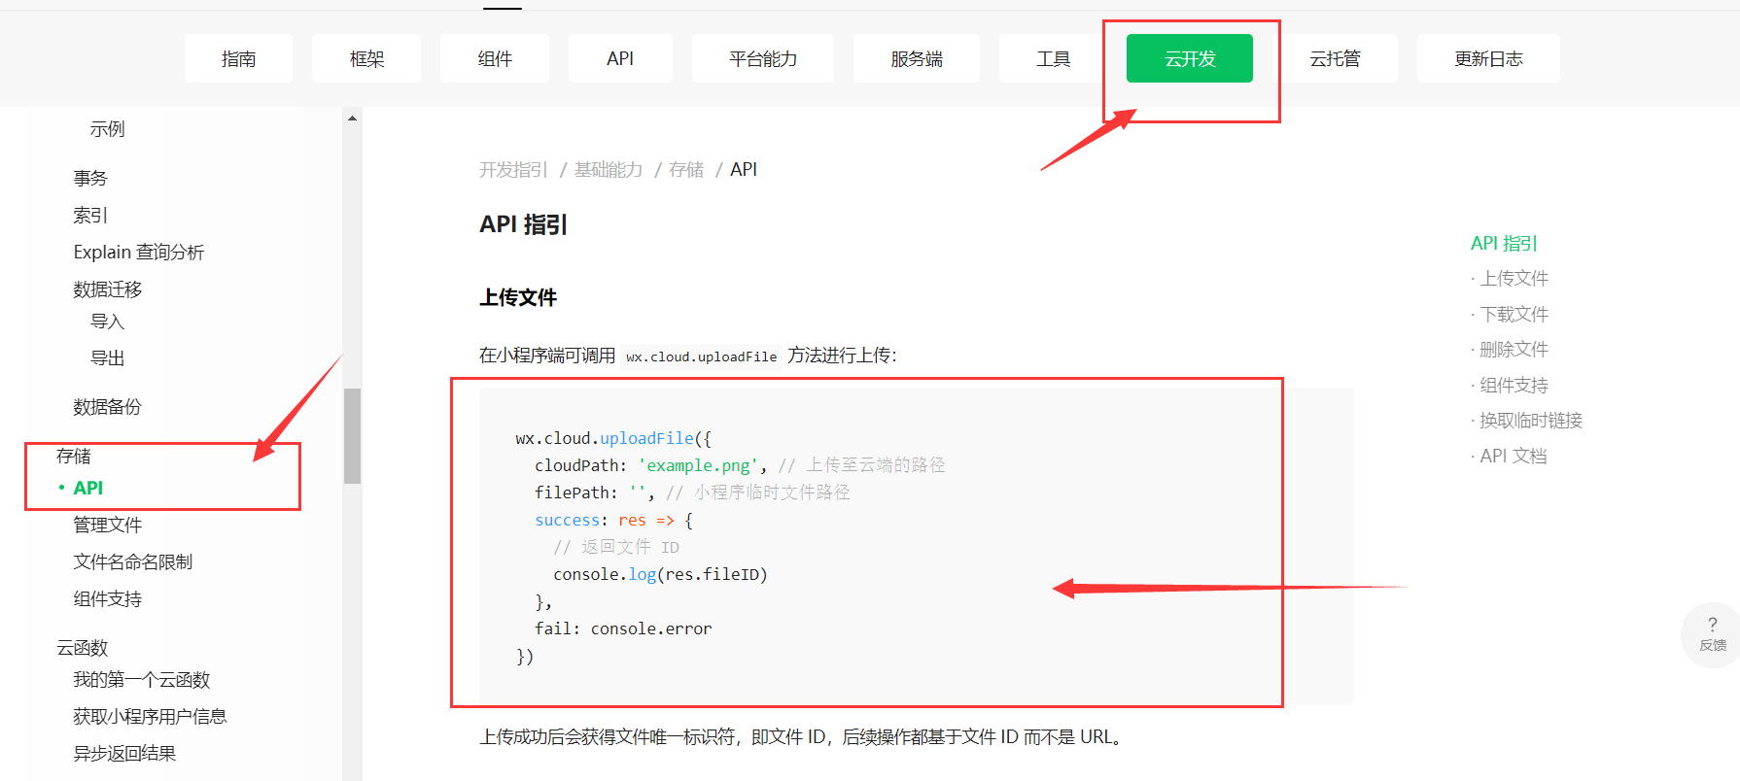Switch to the API top tab

pyautogui.click(x=620, y=58)
